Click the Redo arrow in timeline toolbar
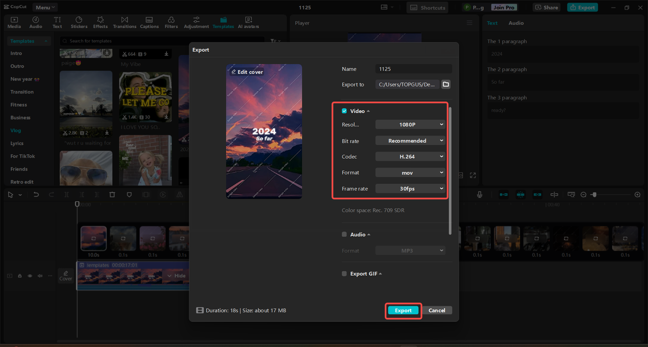Screen dimensions: 648x347 coord(51,195)
